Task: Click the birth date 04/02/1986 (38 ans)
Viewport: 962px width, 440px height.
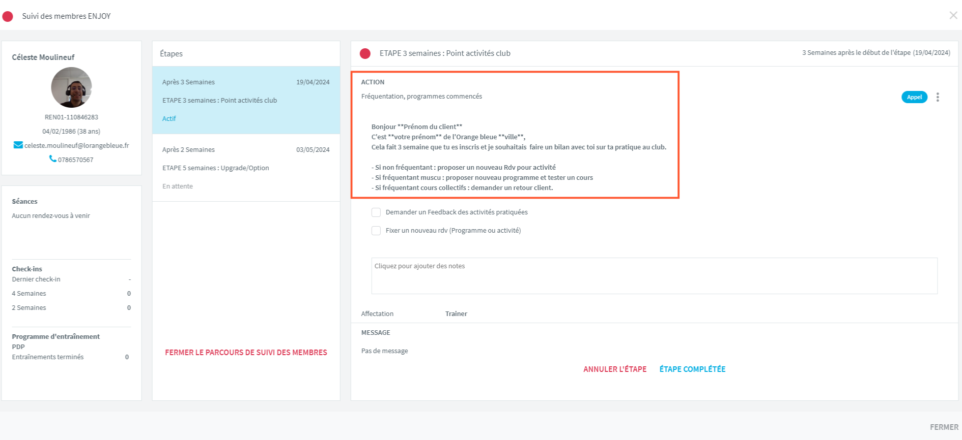Action: coord(71,131)
